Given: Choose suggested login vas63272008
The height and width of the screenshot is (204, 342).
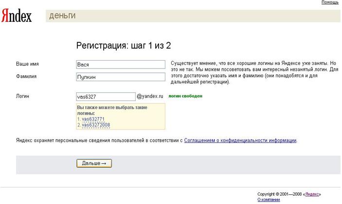Looking at the screenshot, I should click(x=96, y=125).
